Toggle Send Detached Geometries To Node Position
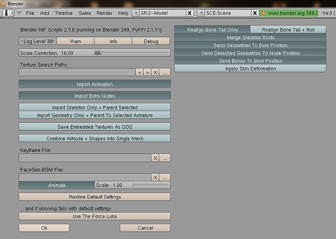This screenshot has width=336, height=239. click(x=250, y=53)
